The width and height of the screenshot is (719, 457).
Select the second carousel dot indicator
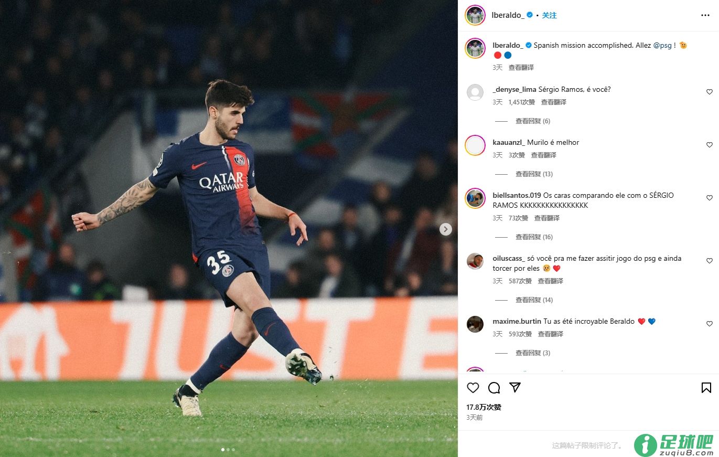tap(228, 450)
